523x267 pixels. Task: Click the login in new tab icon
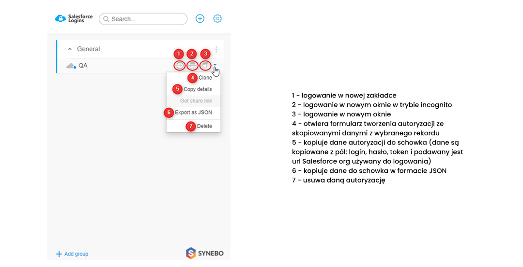point(180,66)
